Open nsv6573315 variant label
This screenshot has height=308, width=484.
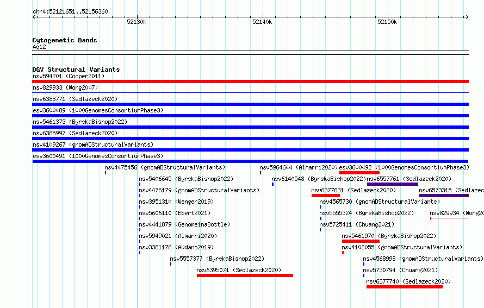pyautogui.click(x=451, y=190)
